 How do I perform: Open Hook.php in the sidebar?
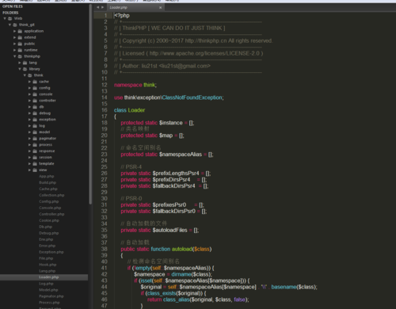48,265
